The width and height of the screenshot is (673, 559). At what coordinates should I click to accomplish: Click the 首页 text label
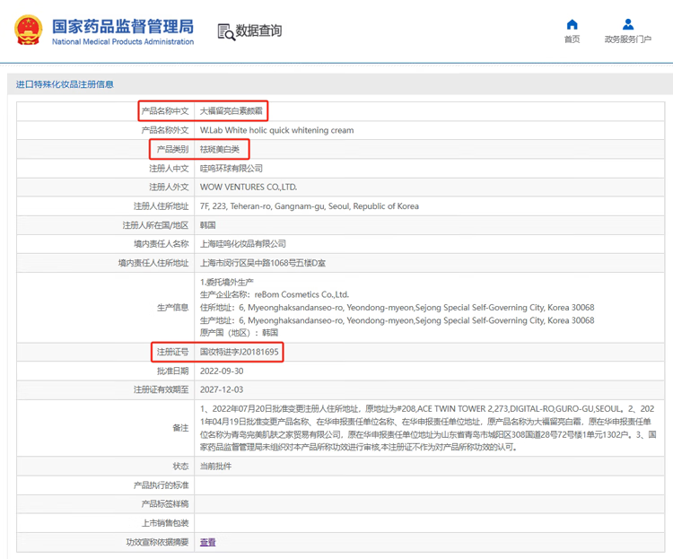click(x=572, y=39)
